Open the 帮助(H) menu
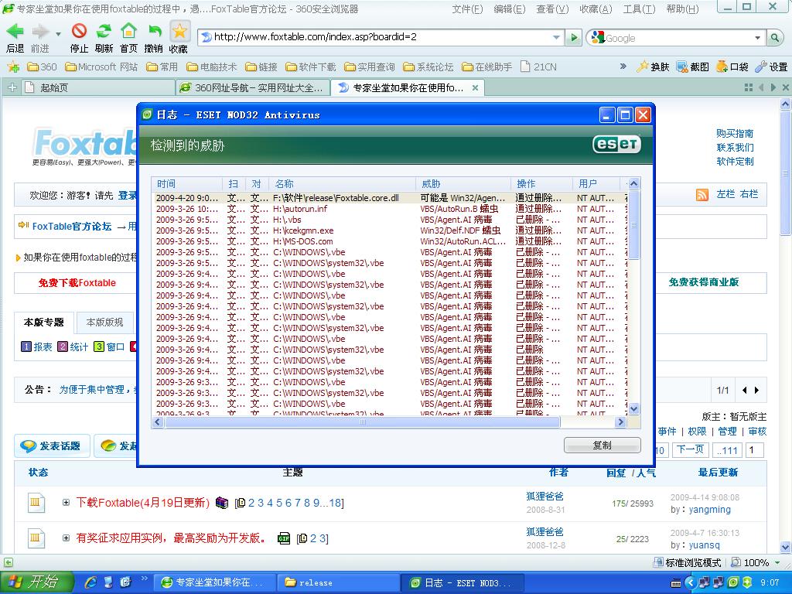The width and height of the screenshot is (792, 594). (x=682, y=9)
